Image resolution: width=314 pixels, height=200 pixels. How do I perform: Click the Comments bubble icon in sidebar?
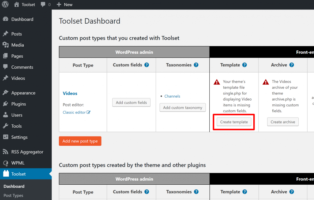[6, 67]
